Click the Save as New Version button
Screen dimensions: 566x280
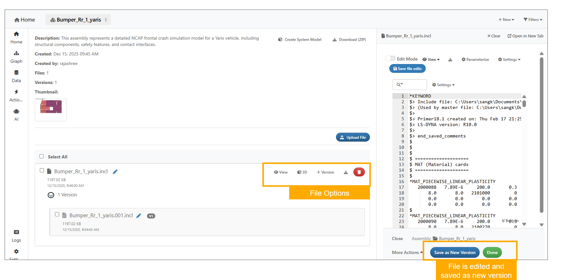coord(455,253)
